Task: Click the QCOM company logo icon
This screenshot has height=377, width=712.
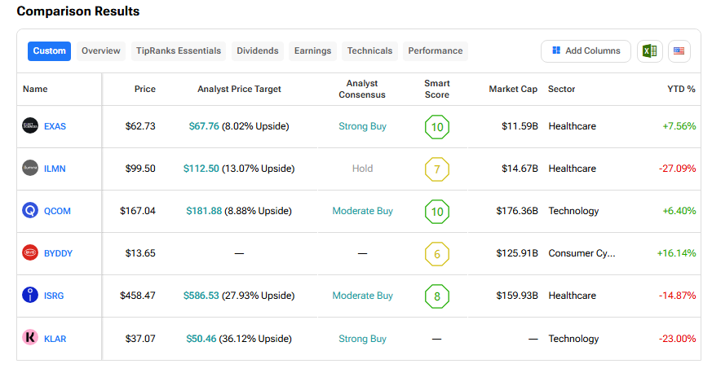Action: 30,211
